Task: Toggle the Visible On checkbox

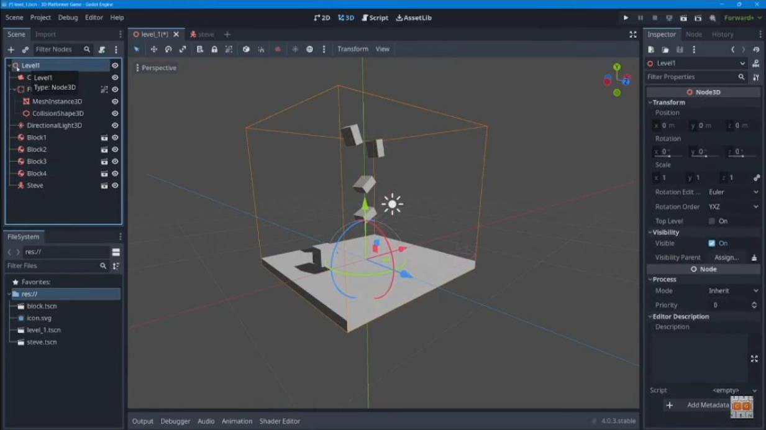Action: click(712, 244)
